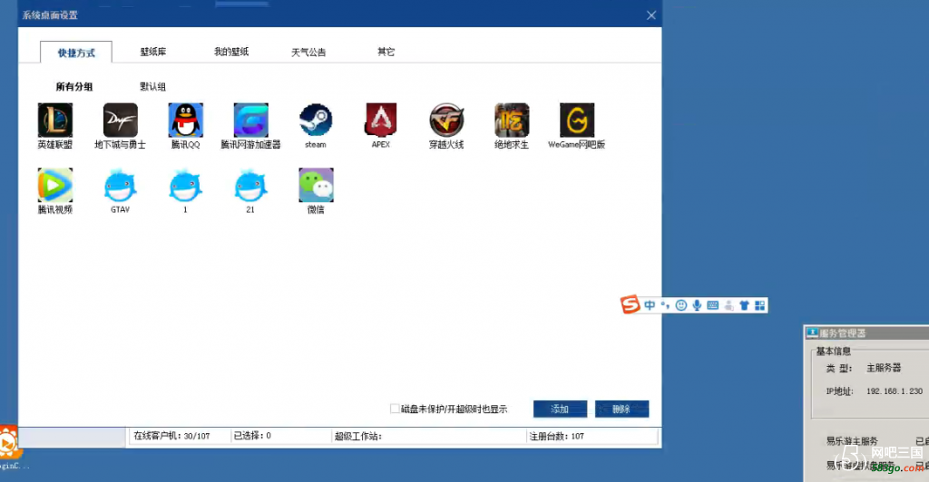Click 易乐游主服务 entry in 服务管理器

click(852, 440)
